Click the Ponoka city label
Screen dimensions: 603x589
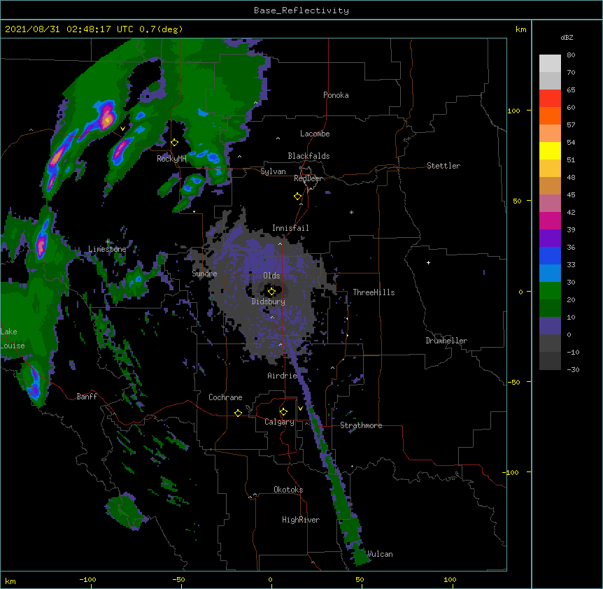[x=336, y=95]
